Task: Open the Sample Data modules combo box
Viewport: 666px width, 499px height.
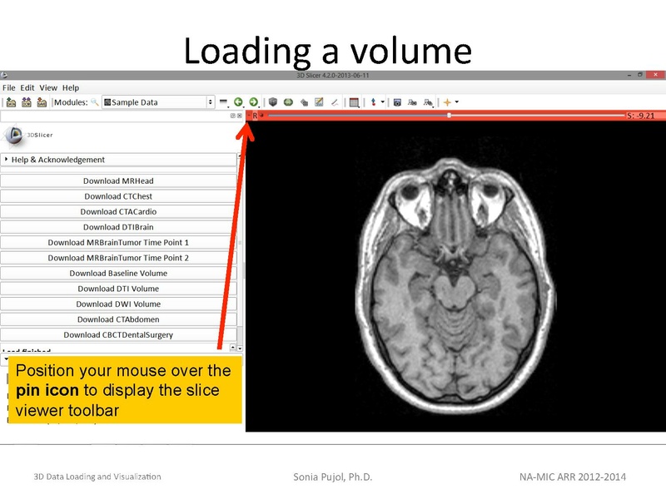Action: point(157,102)
